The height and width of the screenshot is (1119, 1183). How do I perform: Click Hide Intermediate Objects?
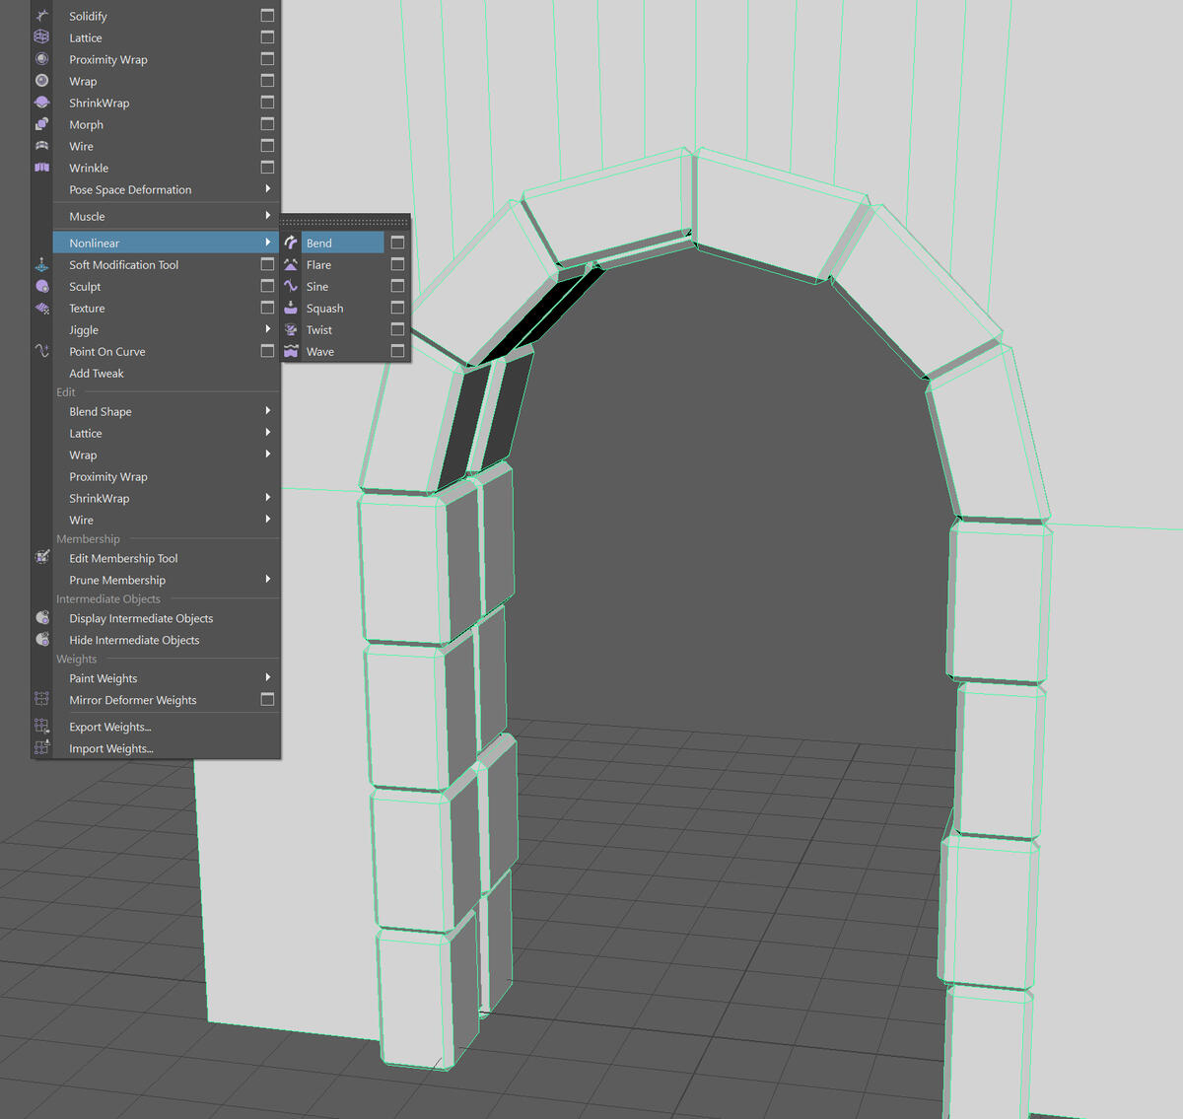tap(134, 640)
